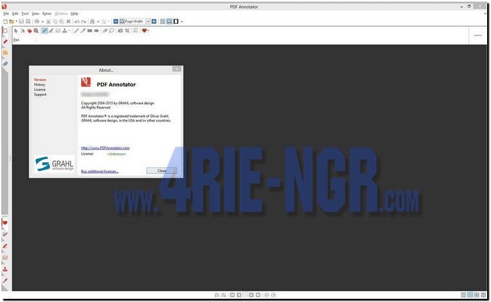Open the View menu
491x302 pixels.
tap(35, 14)
